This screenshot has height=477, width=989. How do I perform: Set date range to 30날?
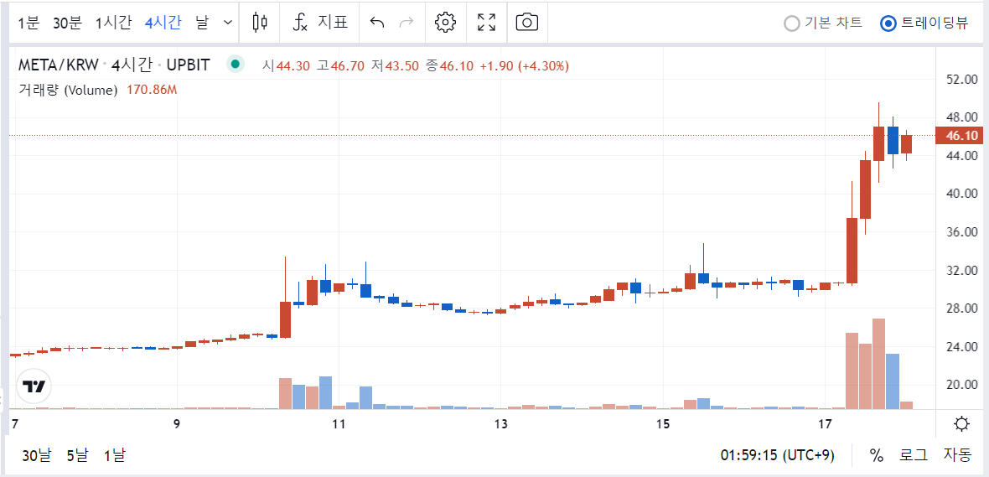pos(37,455)
